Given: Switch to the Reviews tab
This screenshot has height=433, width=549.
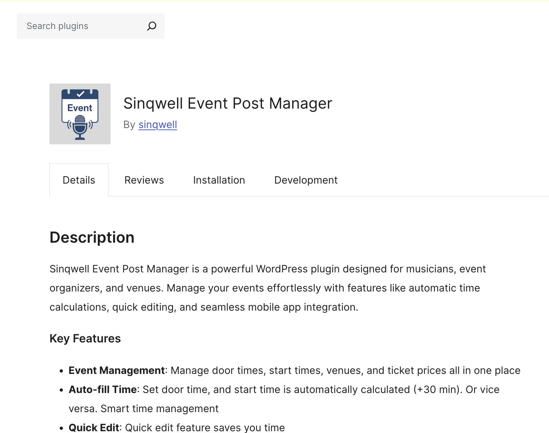Looking at the screenshot, I should coord(144,180).
